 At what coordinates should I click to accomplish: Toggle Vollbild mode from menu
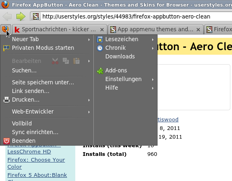(x=47, y=123)
